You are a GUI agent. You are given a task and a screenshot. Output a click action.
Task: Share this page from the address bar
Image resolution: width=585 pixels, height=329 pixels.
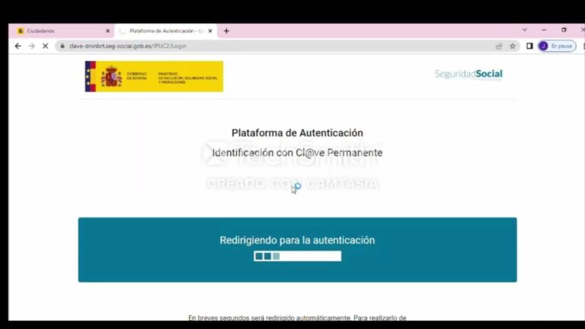pyautogui.click(x=499, y=46)
